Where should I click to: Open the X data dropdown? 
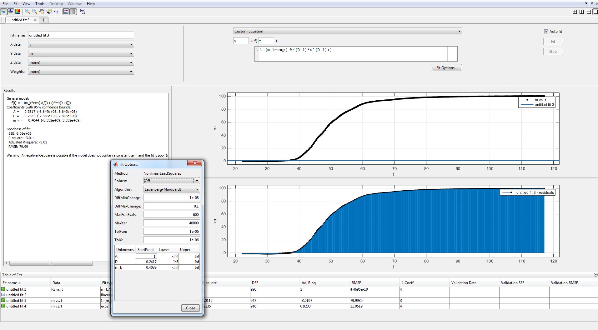coord(81,44)
